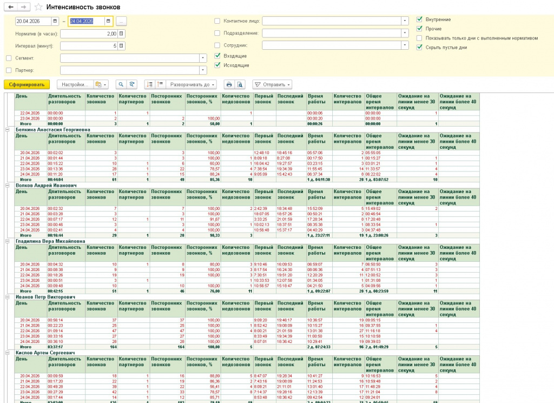Image resolution: width=554 pixels, height=403 pixels.
Task: Enable the Контактное лицо checkbox
Action: pyautogui.click(x=217, y=21)
